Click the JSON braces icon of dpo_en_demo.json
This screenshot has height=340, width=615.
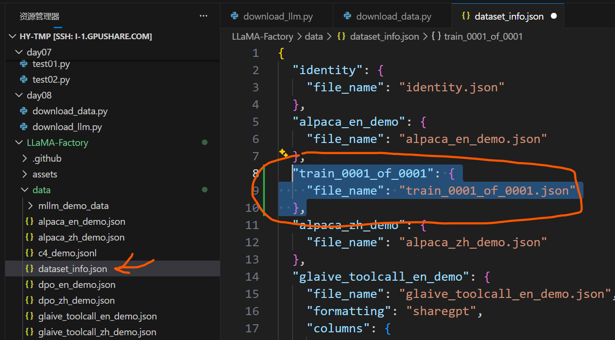(x=29, y=285)
